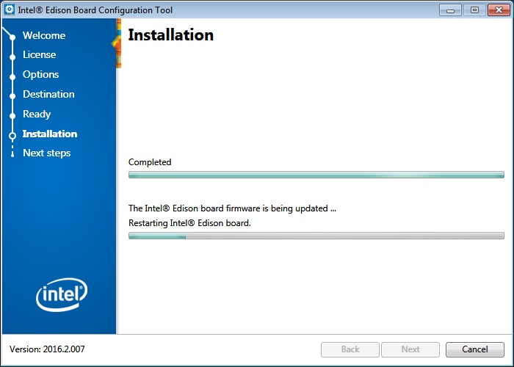Viewport: 514px width, 367px height.
Task: Select the Options step in sidebar
Action: [x=40, y=74]
